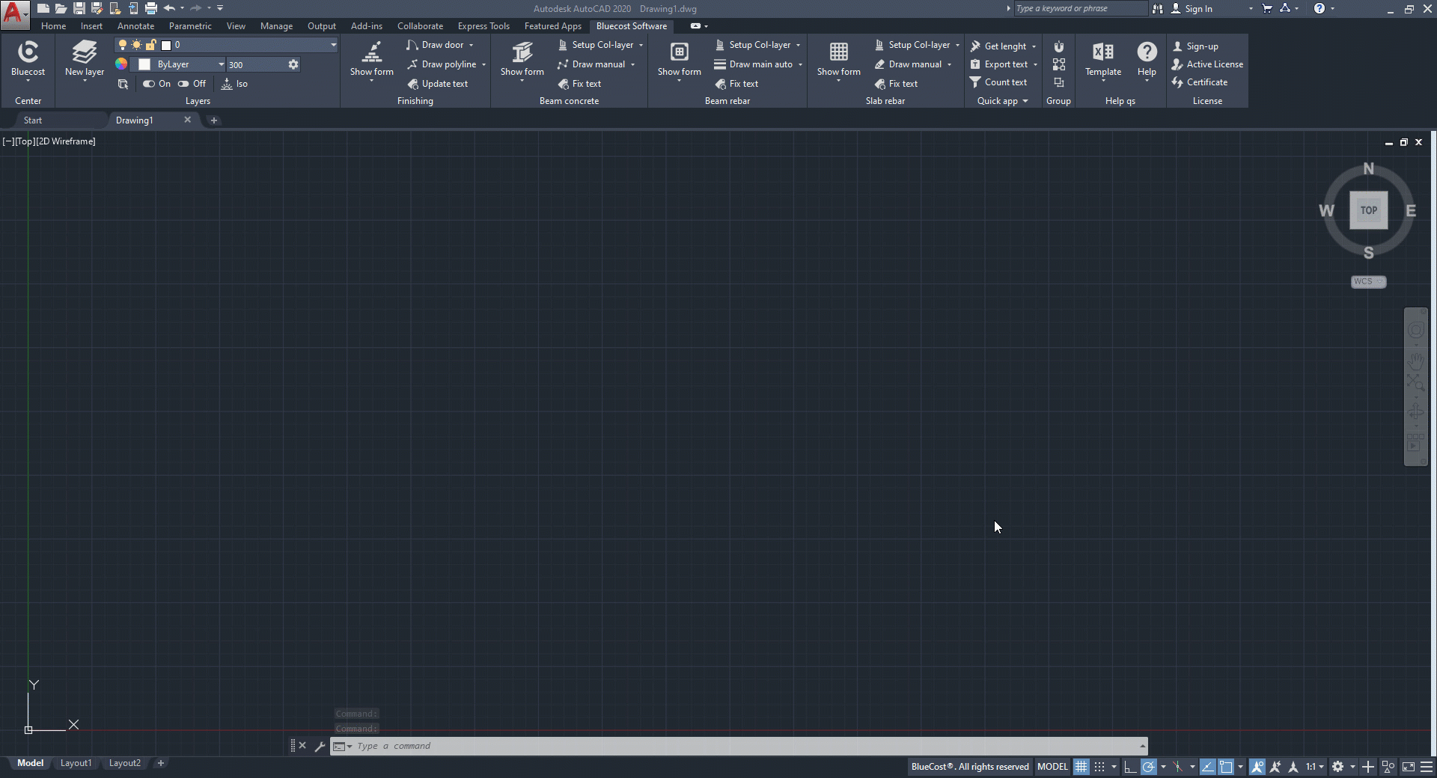Switch to the Layout1 tab
The image size is (1437, 778).
[x=76, y=763]
